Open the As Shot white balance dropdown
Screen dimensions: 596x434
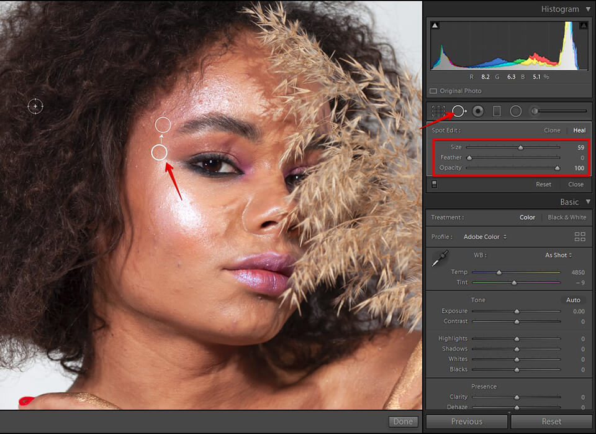(x=558, y=255)
